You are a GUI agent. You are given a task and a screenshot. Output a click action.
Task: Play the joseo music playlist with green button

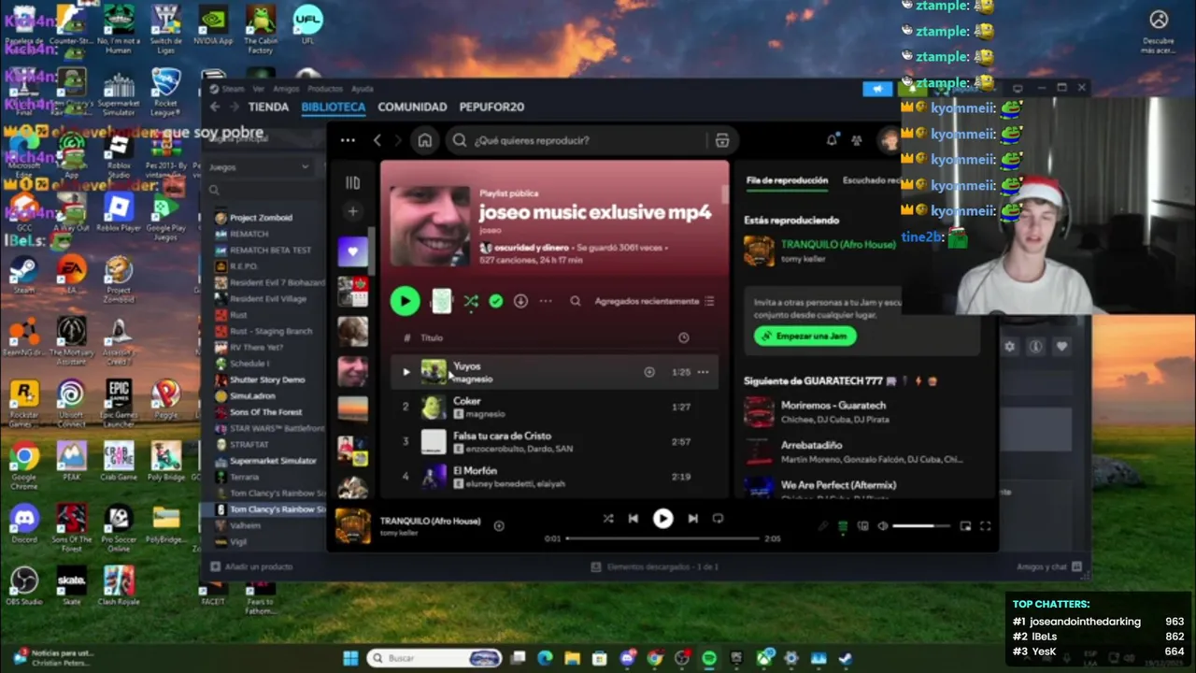click(405, 301)
